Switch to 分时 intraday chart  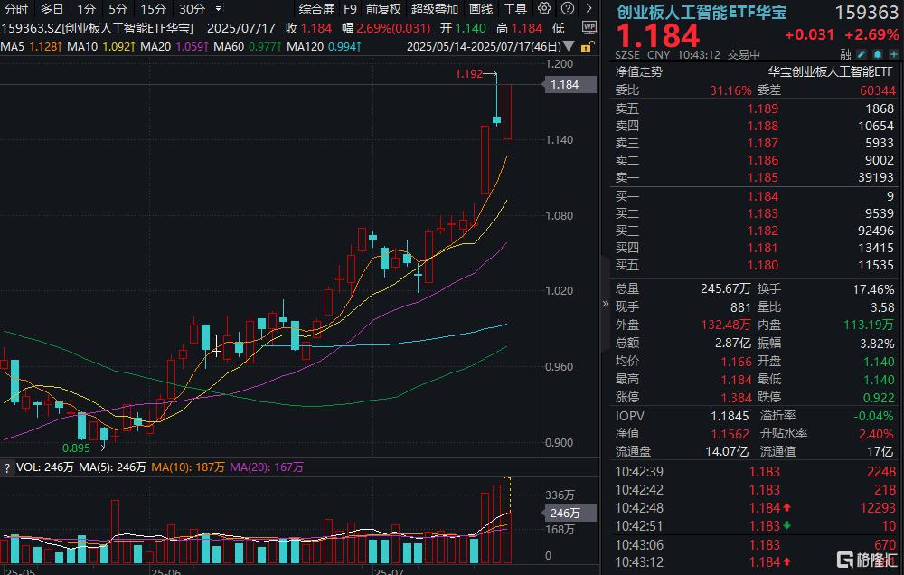(16, 9)
